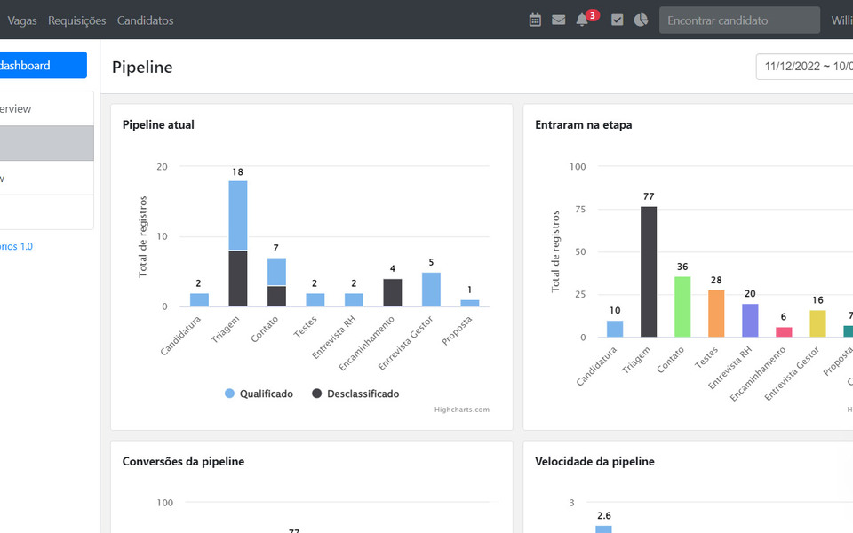Click the Highcharts.com credit link
The width and height of the screenshot is (853, 533).
tap(462, 410)
